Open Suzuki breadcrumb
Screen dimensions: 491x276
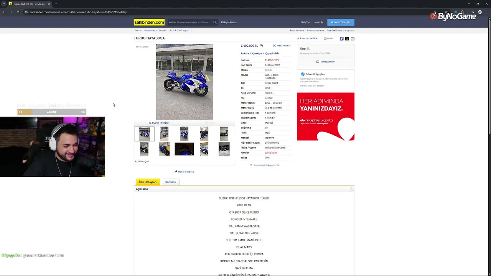(162, 30)
